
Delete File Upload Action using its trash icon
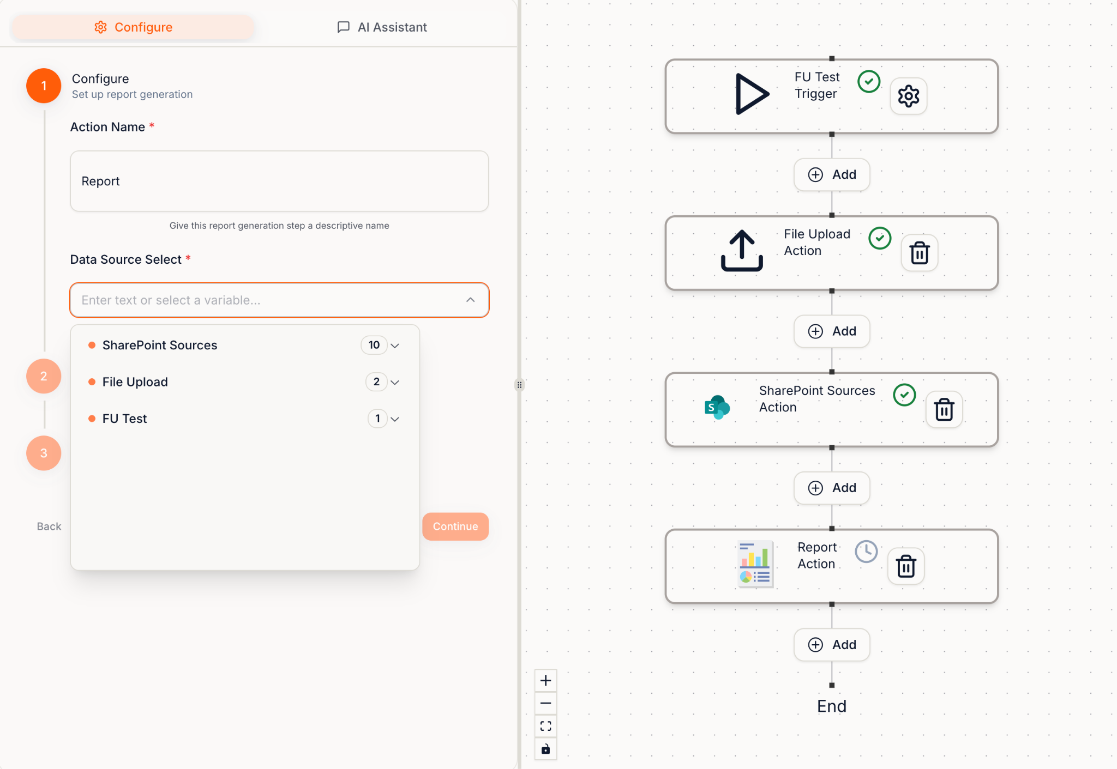[x=920, y=253]
